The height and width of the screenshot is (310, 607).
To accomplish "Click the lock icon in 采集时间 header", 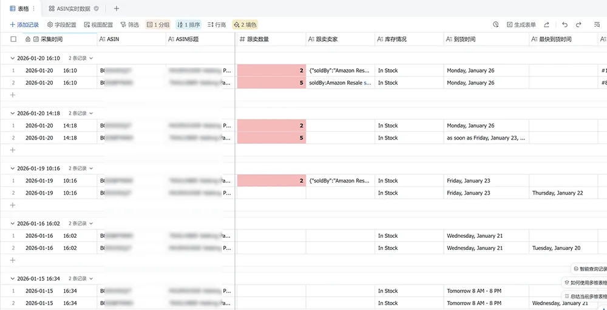I will pyautogui.click(x=28, y=39).
